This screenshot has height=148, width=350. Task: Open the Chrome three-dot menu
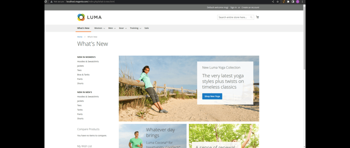[302, 2]
